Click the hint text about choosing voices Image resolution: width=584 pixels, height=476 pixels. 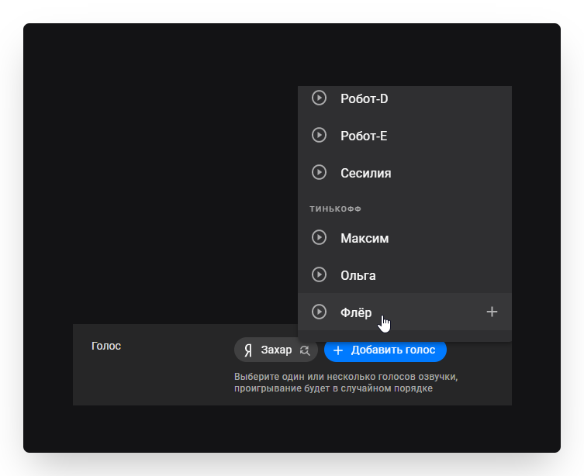[x=346, y=382]
